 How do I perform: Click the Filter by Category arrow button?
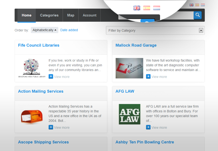click(x=201, y=31)
